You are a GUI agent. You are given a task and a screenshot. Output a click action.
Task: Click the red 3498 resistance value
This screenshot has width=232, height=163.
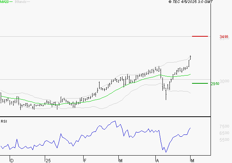tap(224, 36)
